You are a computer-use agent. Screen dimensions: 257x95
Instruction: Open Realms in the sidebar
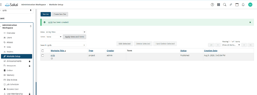[10, 52]
